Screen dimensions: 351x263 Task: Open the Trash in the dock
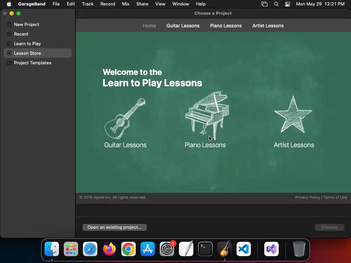pos(299,249)
